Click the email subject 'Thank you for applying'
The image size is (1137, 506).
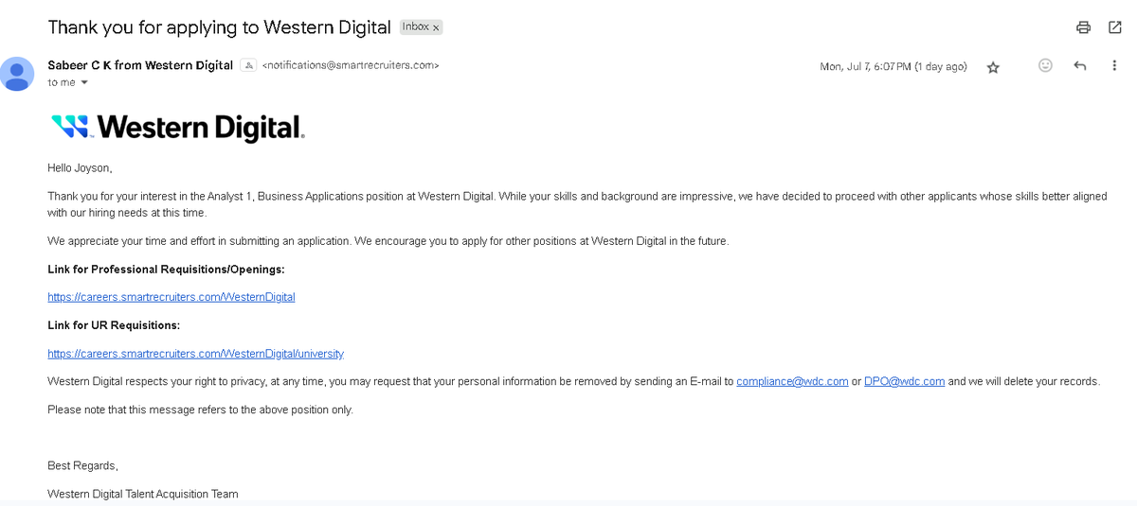pyautogui.click(x=219, y=27)
